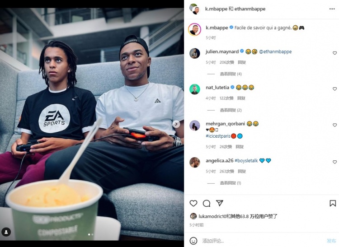The width and height of the screenshot is (339, 247).
Task: Open the @ethanmbappe mention link
Action: 275,51
